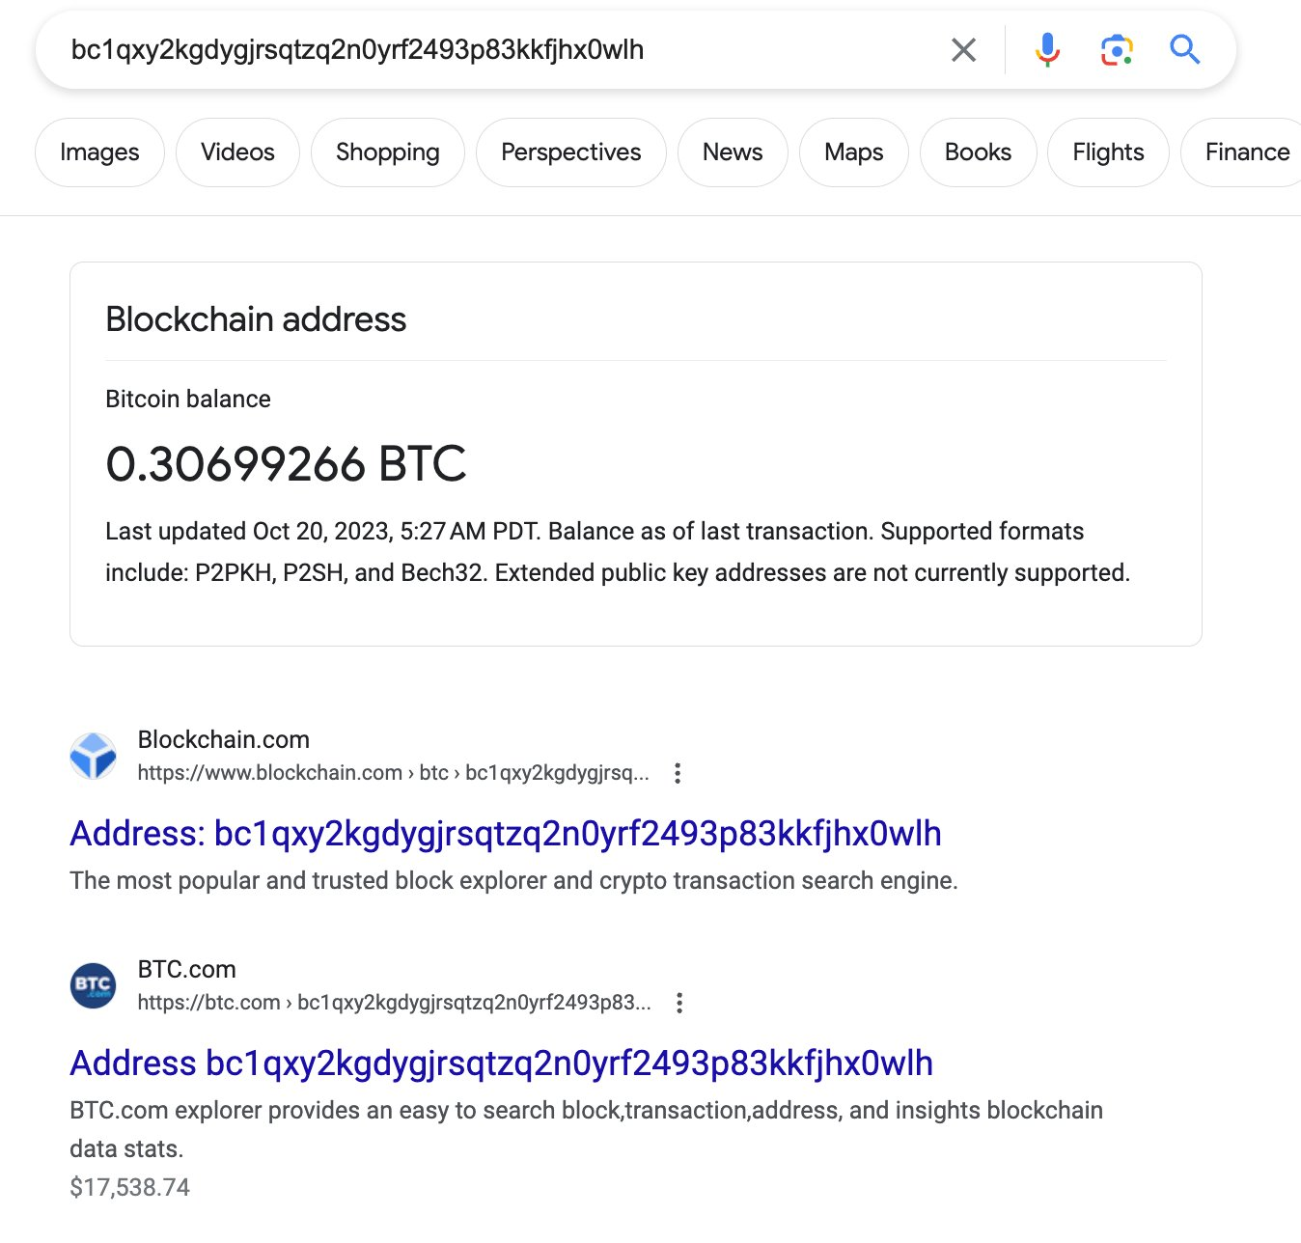Open the Flights search section
Image resolution: width=1301 pixels, height=1243 pixels.
1107,152
